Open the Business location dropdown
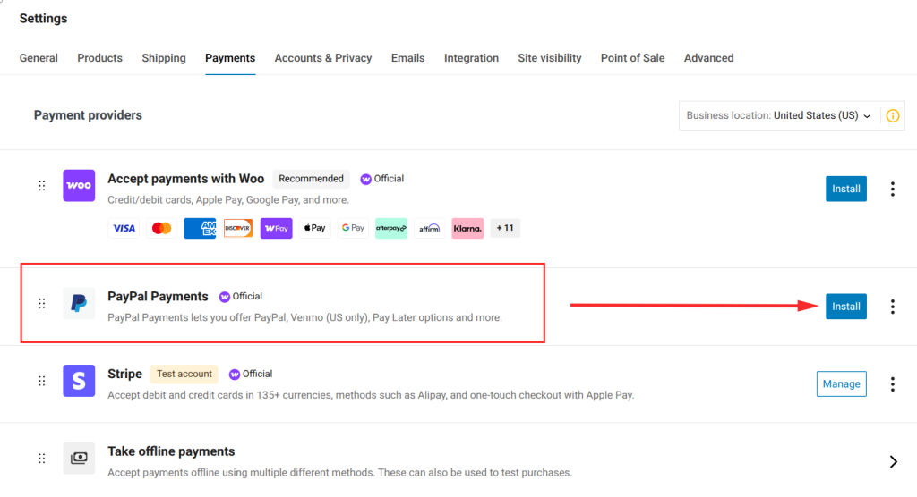 click(779, 115)
